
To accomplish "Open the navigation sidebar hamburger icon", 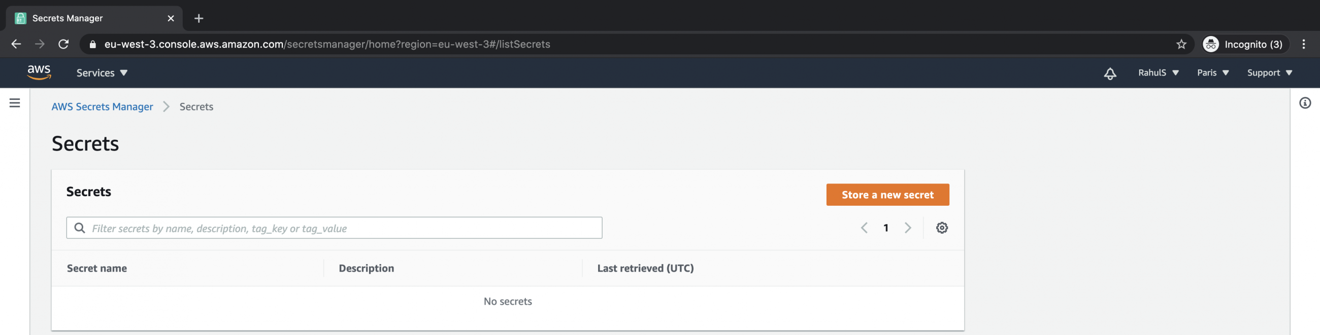I will (x=14, y=102).
